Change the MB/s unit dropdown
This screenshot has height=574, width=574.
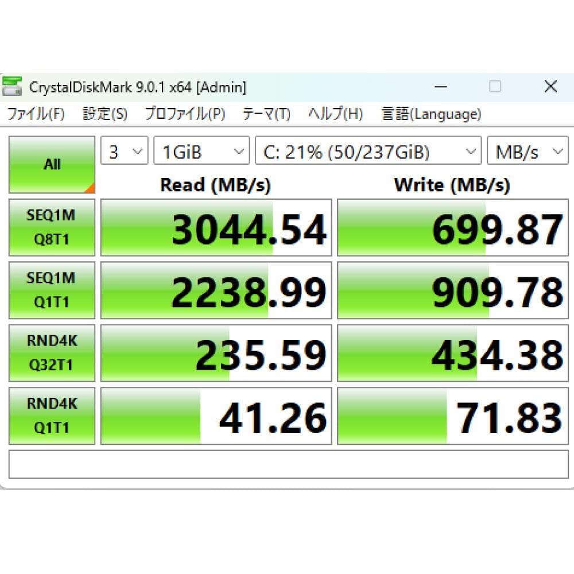click(x=528, y=150)
